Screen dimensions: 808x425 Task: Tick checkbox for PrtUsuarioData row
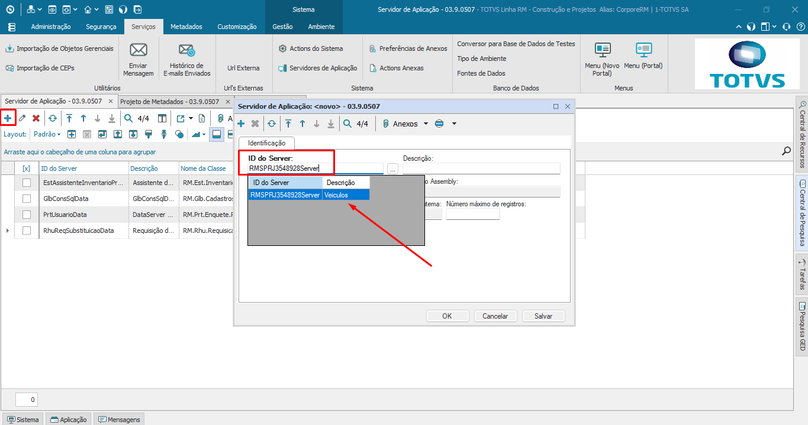pyautogui.click(x=26, y=215)
